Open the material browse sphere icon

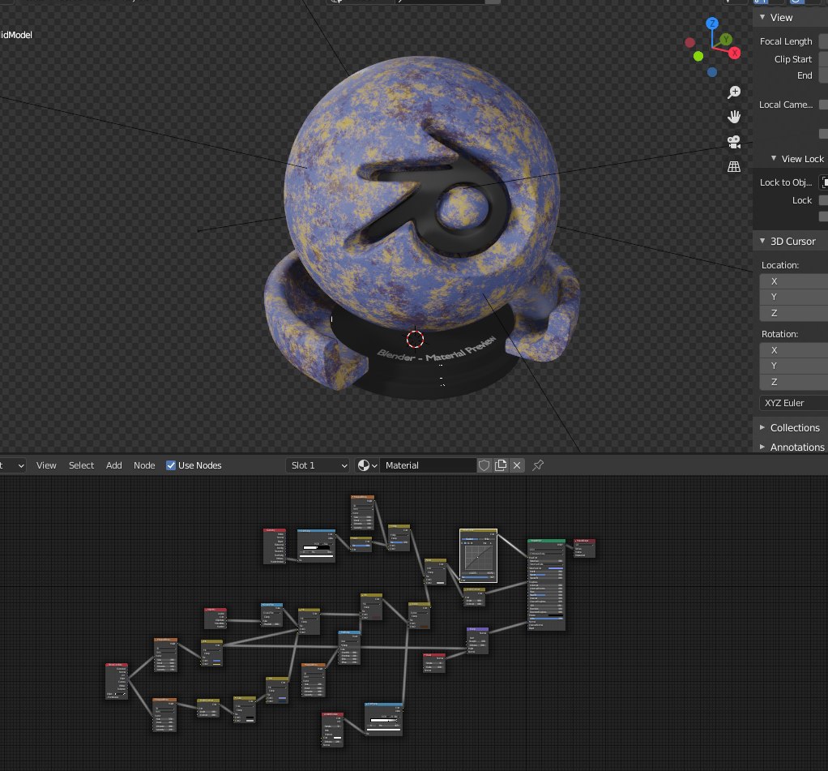tap(367, 465)
